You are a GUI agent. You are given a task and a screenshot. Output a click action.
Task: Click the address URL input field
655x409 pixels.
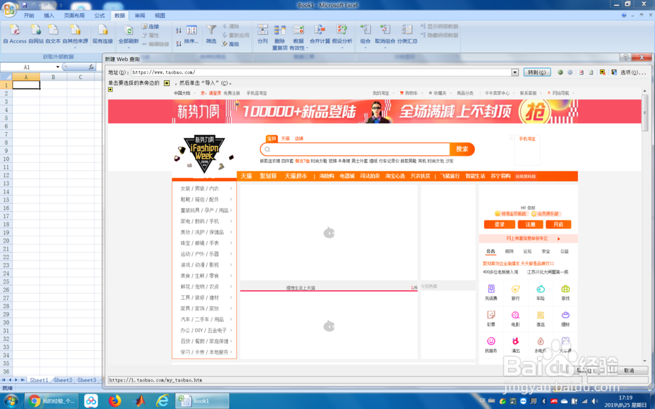click(321, 72)
